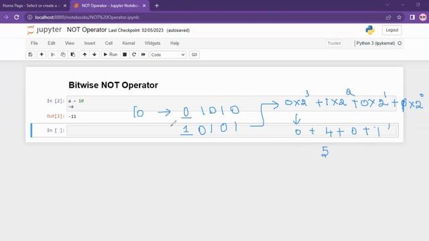Run the selected cell
This screenshot has width=429, height=241.
[110, 55]
